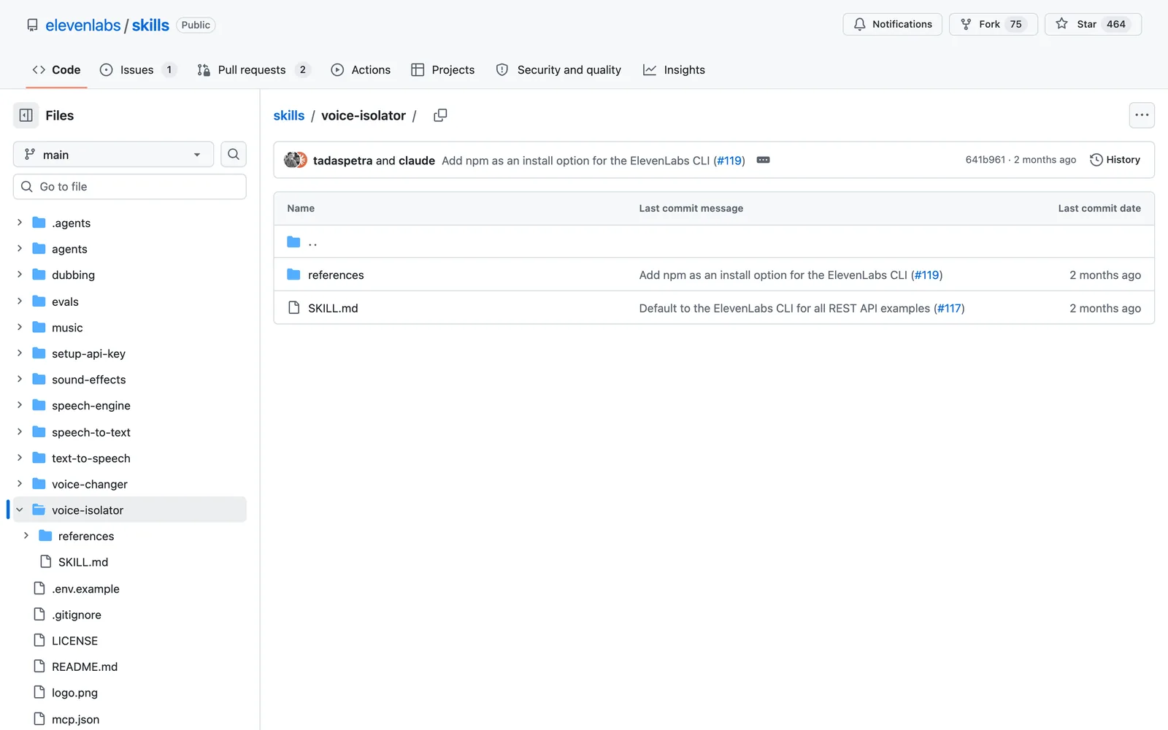Open the Pull requests tab
Viewport: 1168px width, 730px height.
tap(253, 70)
